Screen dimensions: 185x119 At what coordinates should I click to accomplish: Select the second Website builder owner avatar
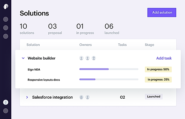[x=87, y=58]
